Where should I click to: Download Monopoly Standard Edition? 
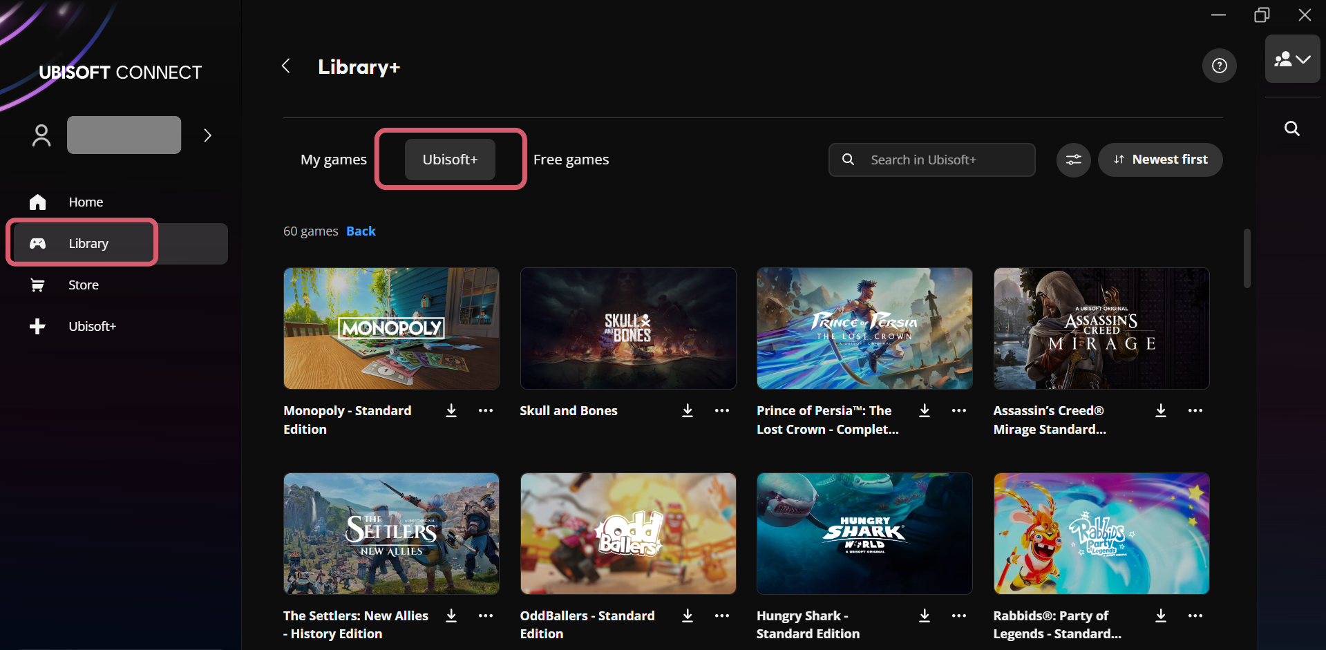451,411
